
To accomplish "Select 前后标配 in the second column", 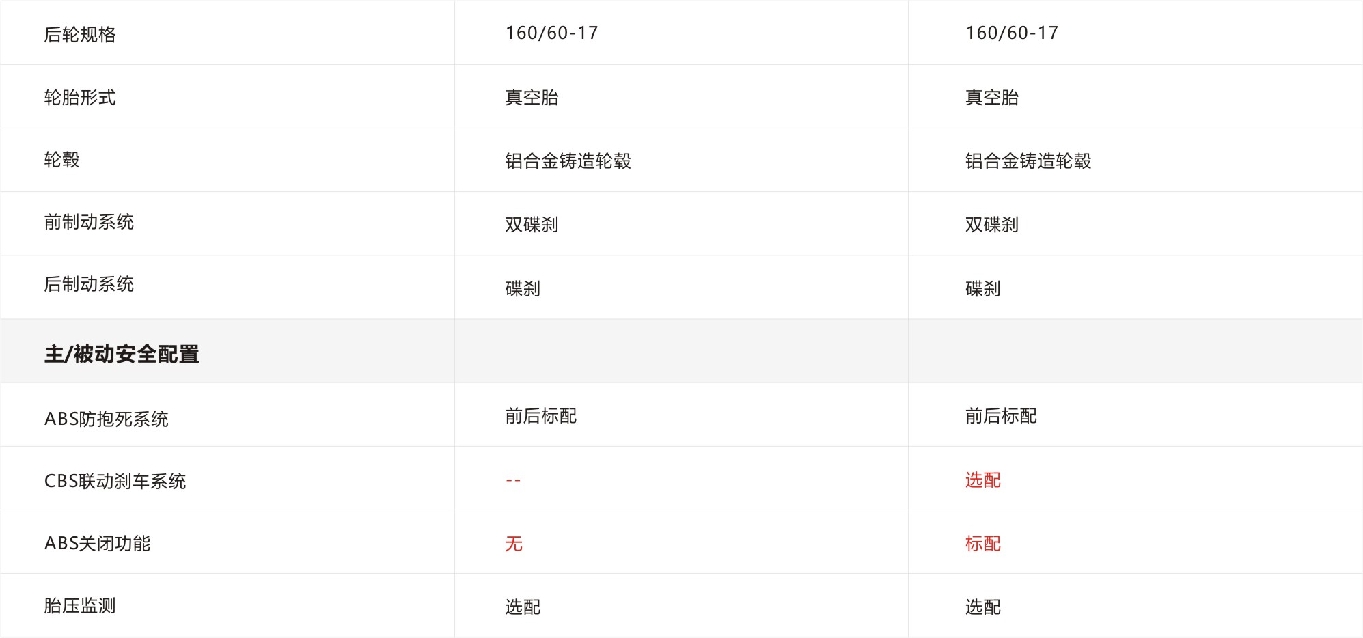I will [x=1001, y=416].
